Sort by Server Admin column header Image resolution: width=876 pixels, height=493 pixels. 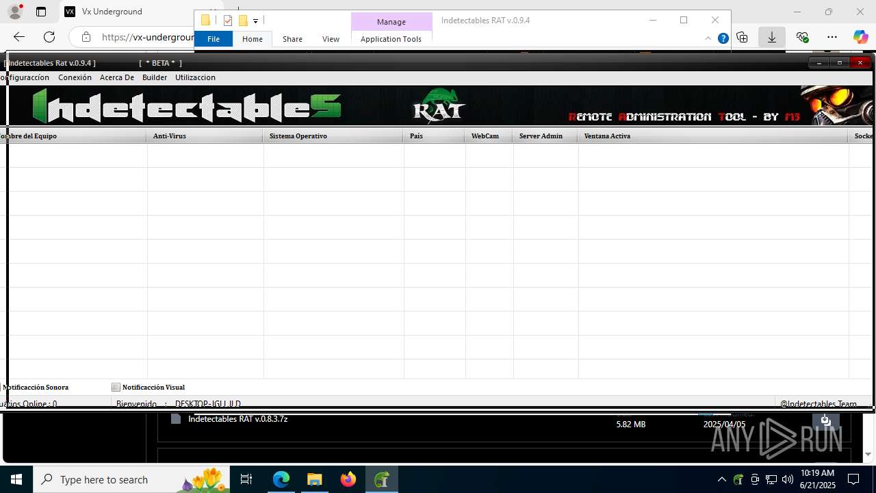(545, 136)
